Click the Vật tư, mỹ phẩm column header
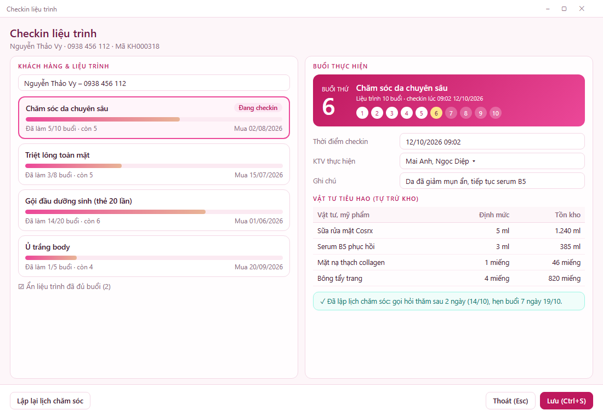The height and width of the screenshot is (416, 603). (x=343, y=215)
